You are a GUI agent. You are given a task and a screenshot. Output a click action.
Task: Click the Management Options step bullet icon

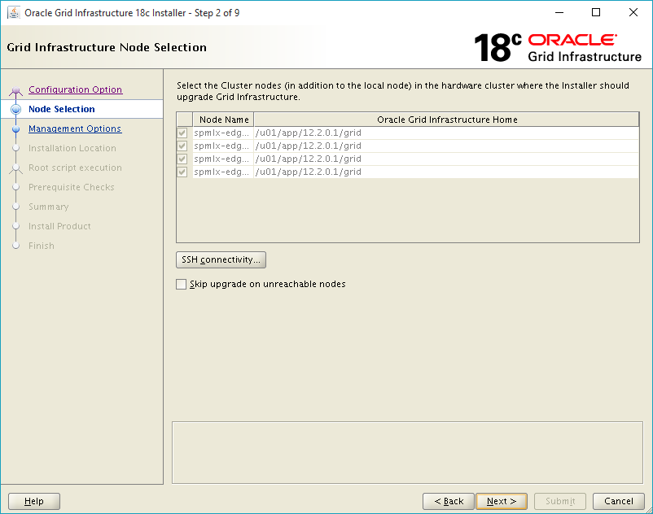(15, 129)
